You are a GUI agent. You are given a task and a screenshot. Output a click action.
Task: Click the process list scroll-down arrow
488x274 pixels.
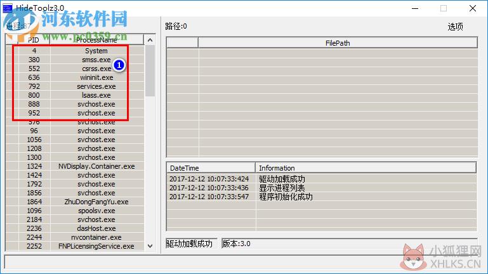(150, 246)
